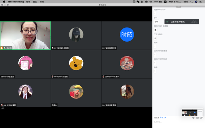The height and width of the screenshot is (128, 205).
Task: Click the send image icon in chat
Action: coord(197,118)
